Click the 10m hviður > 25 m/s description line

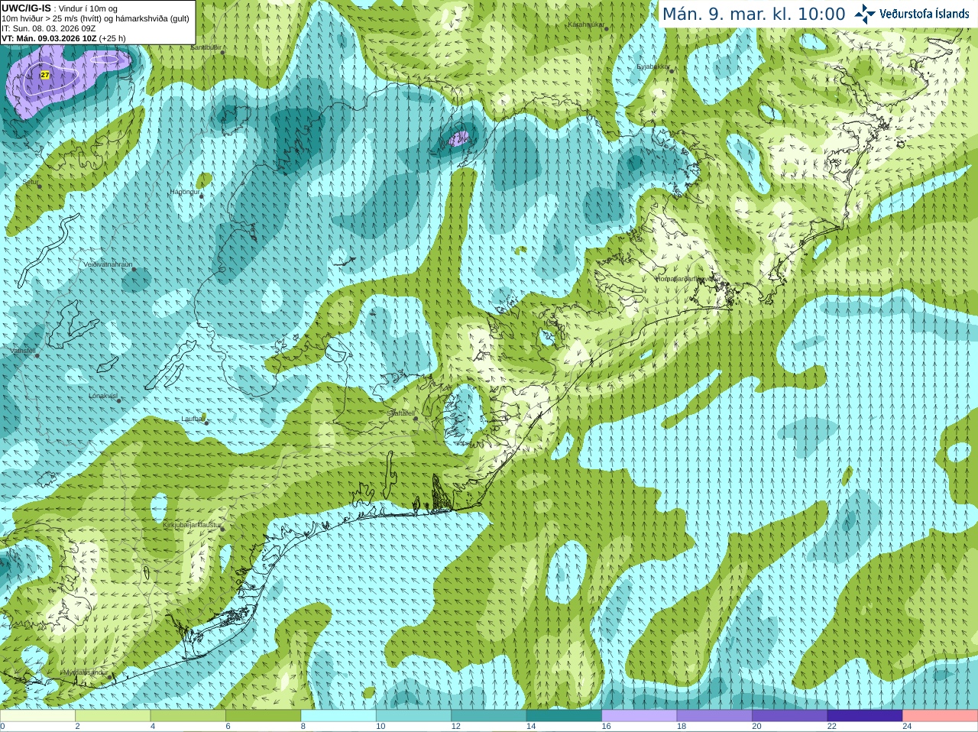point(96,18)
